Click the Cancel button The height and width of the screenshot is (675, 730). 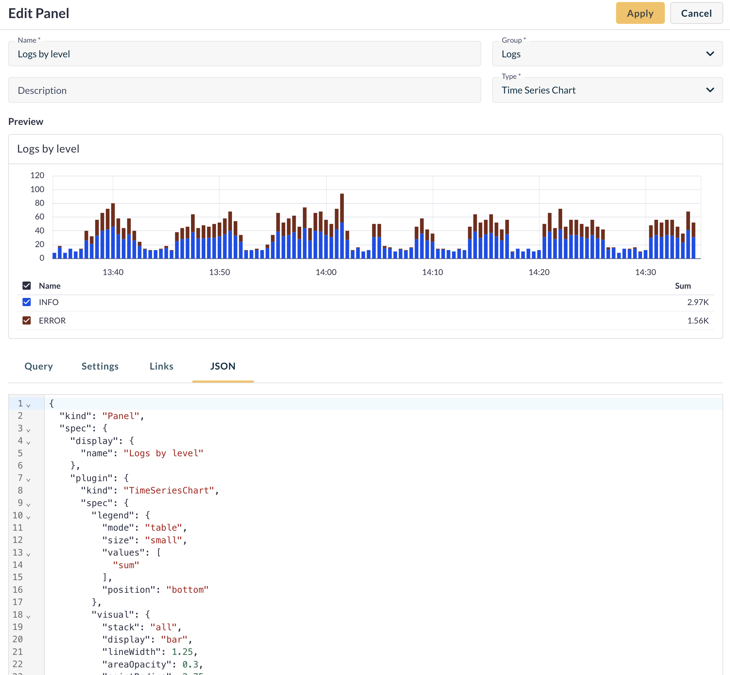[696, 13]
